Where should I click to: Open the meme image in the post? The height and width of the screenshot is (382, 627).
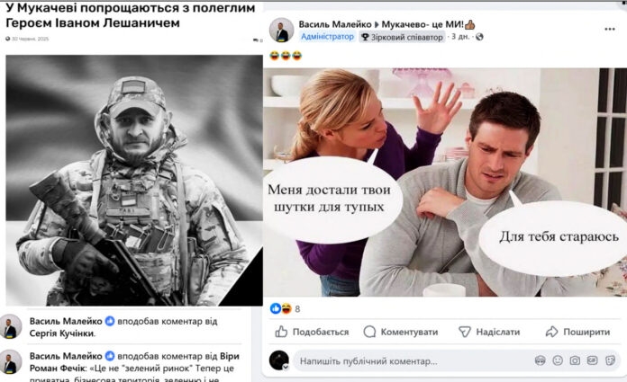tap(445, 182)
